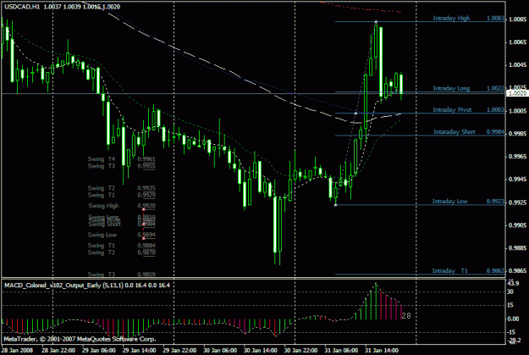Image resolution: width=529 pixels, height=355 pixels.
Task: Select the Intraday T1 label
Action: tap(450, 271)
